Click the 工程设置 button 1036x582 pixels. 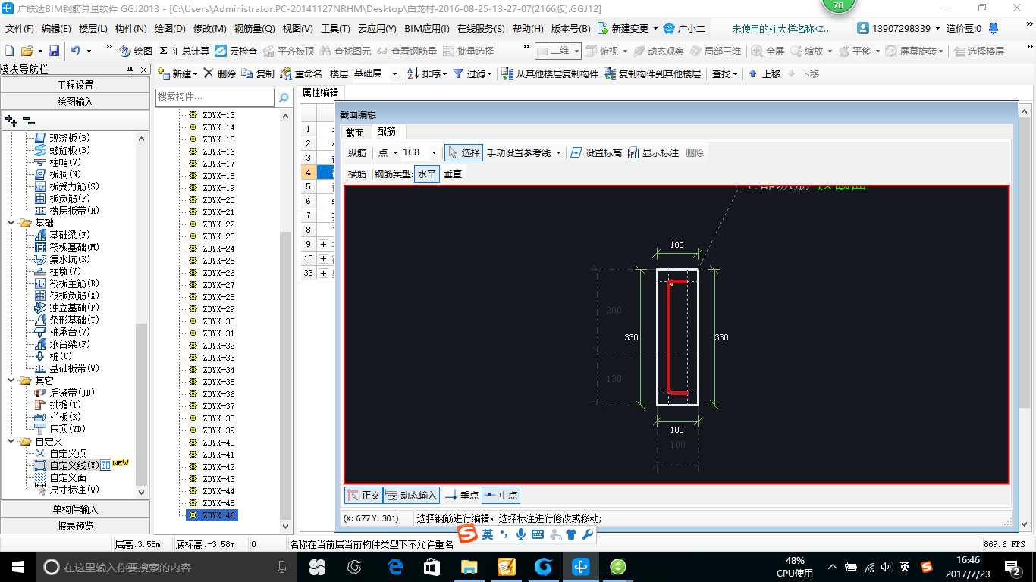(75, 85)
